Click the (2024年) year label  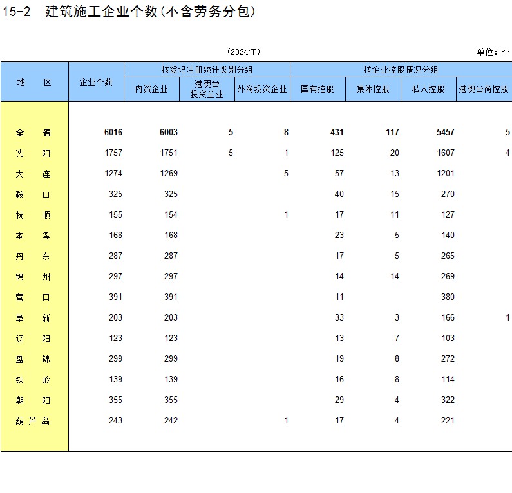[x=243, y=51]
